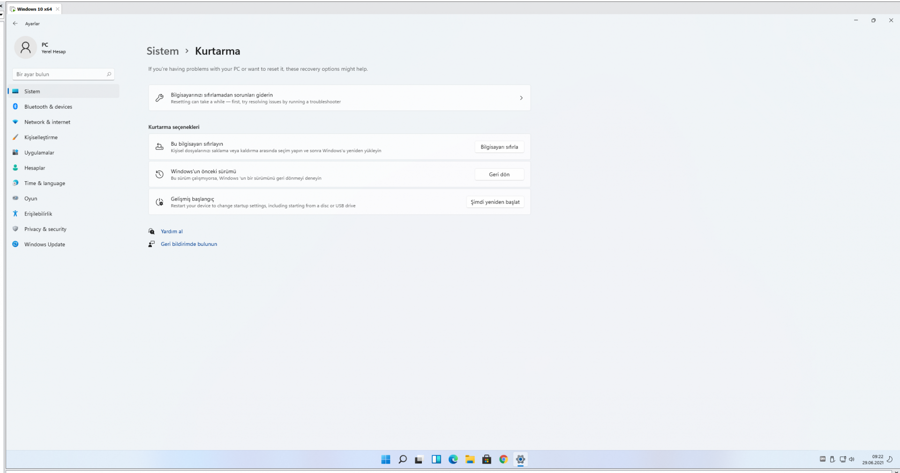The width and height of the screenshot is (900, 473).
Task: Click the 'Bilgisayarı sıfırla' button
Action: (x=499, y=147)
